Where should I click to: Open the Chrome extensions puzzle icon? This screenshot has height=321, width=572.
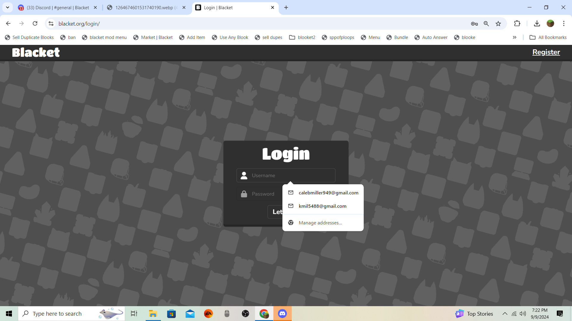point(517,23)
